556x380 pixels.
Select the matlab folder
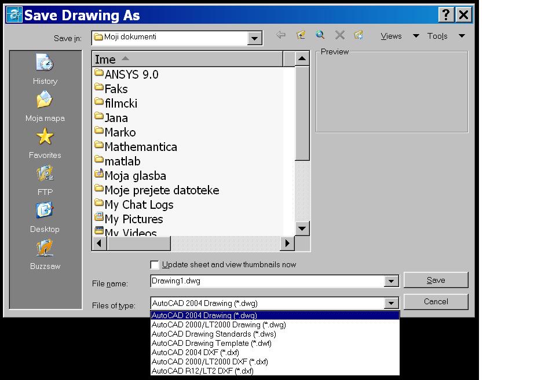coord(118,161)
